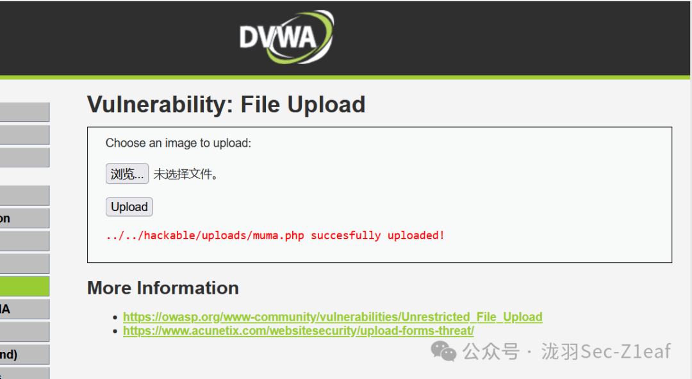Click the "Vulnerability: File Upload" heading
This screenshot has height=379, width=692.
point(226,105)
